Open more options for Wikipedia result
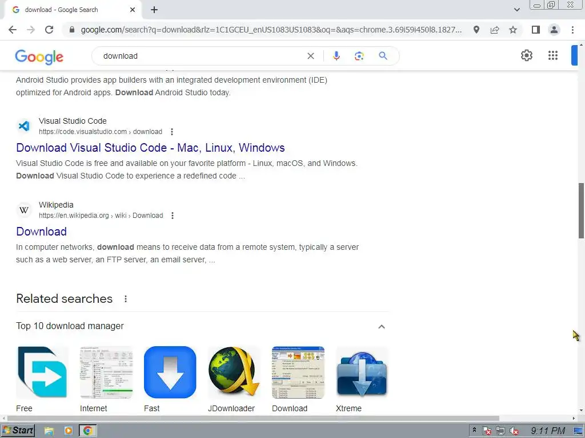The width and height of the screenshot is (585, 438). [x=173, y=215]
